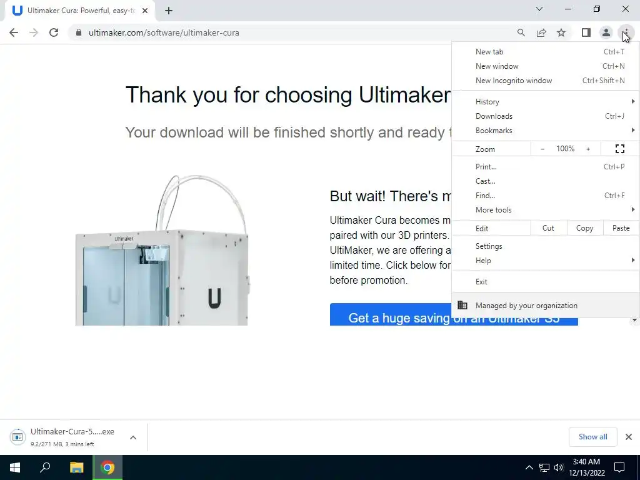Viewport: 640px width, 480px height.
Task: Open Chrome Settings
Action: pyautogui.click(x=545, y=246)
